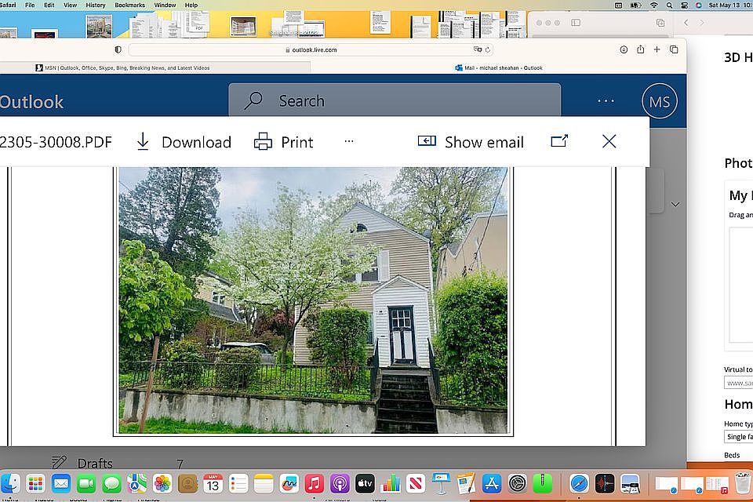
Task: Open Podcasts from the Dock
Action: coord(340,483)
